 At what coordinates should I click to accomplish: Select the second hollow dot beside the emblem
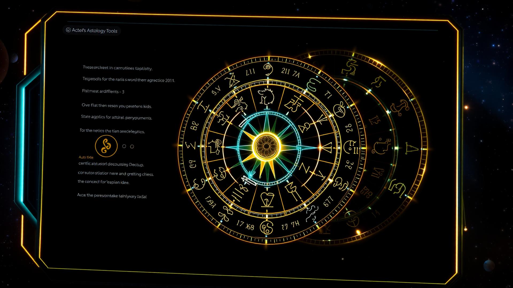(x=132, y=146)
